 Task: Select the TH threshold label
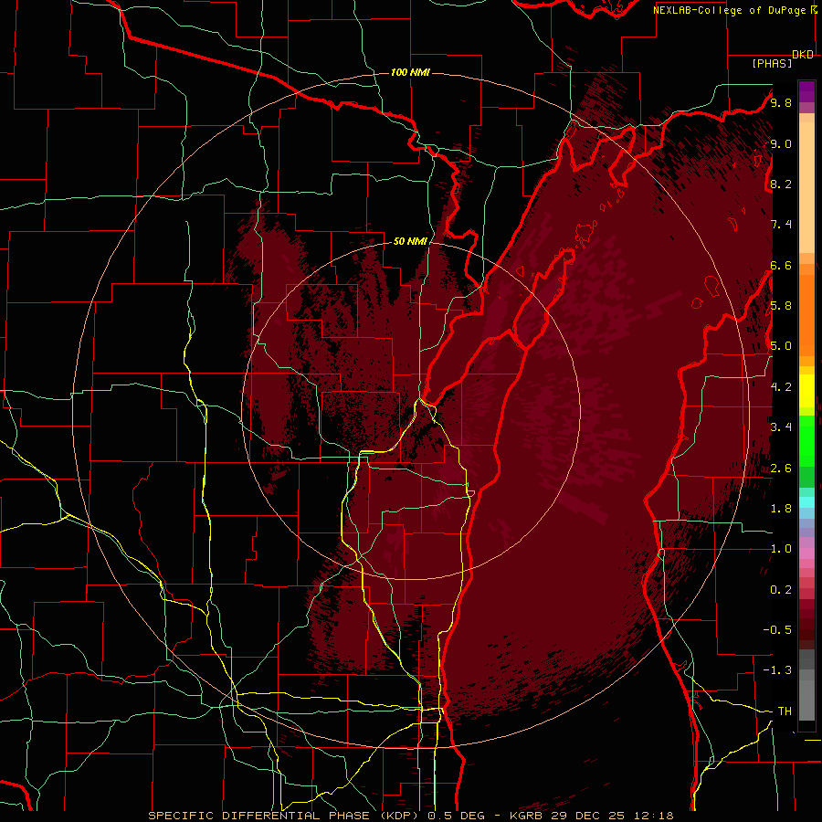[785, 711]
